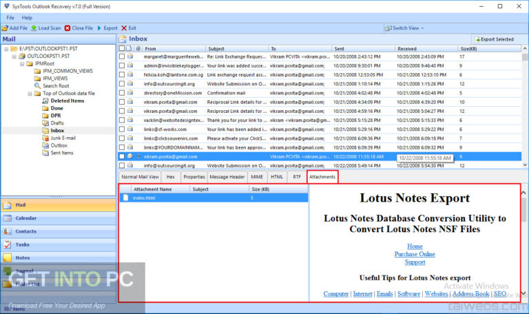The image size is (529, 314).
Task: Click the Add File toolbar icon
Action: (5, 28)
